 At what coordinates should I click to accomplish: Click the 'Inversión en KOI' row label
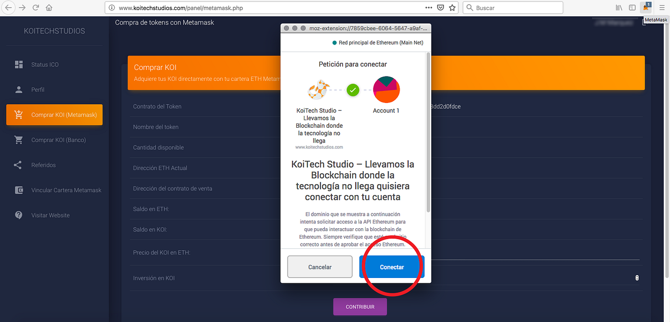[154, 278]
